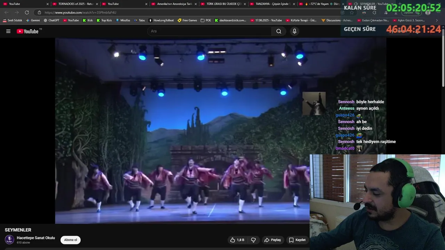This screenshot has height=250, width=445.
Task: Go back with browser back arrow
Action: pyautogui.click(x=6, y=12)
